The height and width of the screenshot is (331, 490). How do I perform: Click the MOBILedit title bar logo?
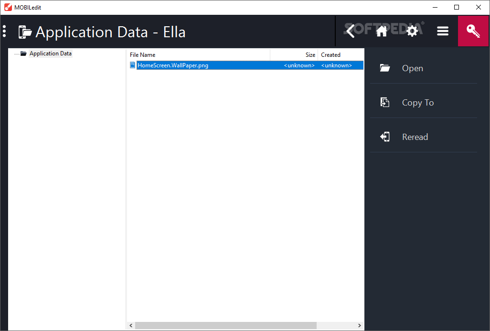(x=8, y=7)
